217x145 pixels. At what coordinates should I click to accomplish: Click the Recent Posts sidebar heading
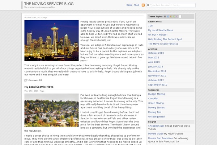pyautogui.click(x=155, y=22)
